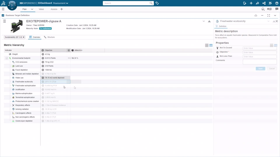This screenshot has width=280, height=157.
Task: Select the Land use indicator
Action: 19,66
